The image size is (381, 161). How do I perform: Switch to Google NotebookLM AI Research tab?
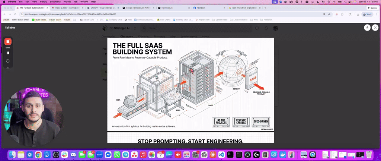tap(138, 8)
